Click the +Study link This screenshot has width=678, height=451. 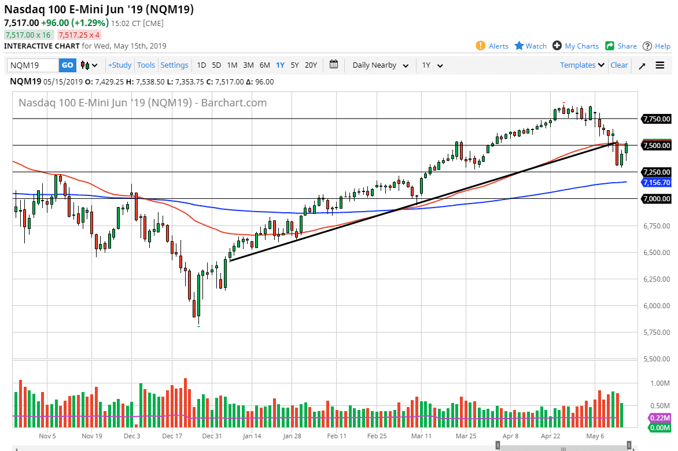coord(119,65)
